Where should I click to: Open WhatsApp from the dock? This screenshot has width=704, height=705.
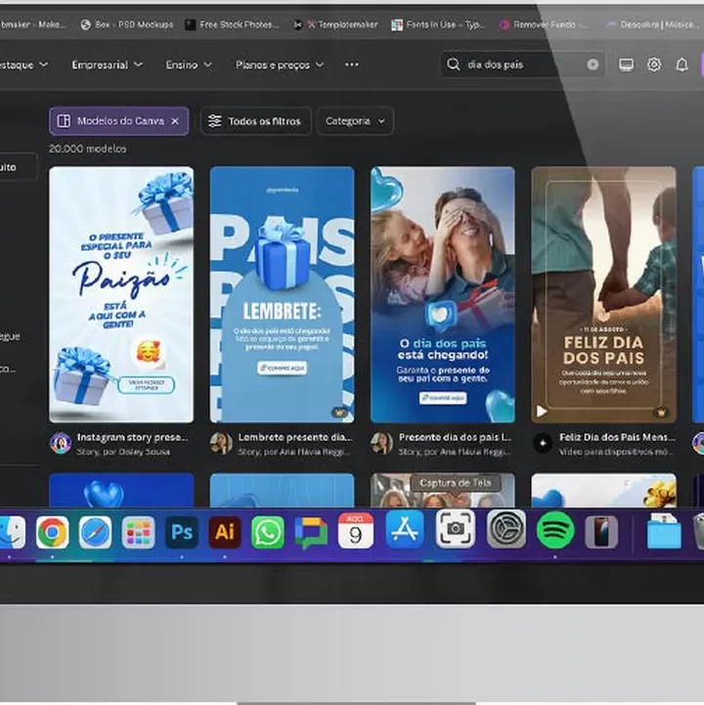pyautogui.click(x=268, y=532)
